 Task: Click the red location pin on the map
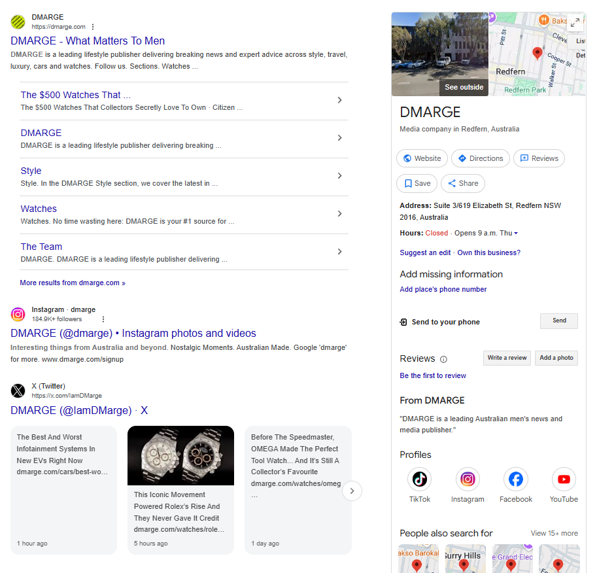pyautogui.click(x=537, y=54)
